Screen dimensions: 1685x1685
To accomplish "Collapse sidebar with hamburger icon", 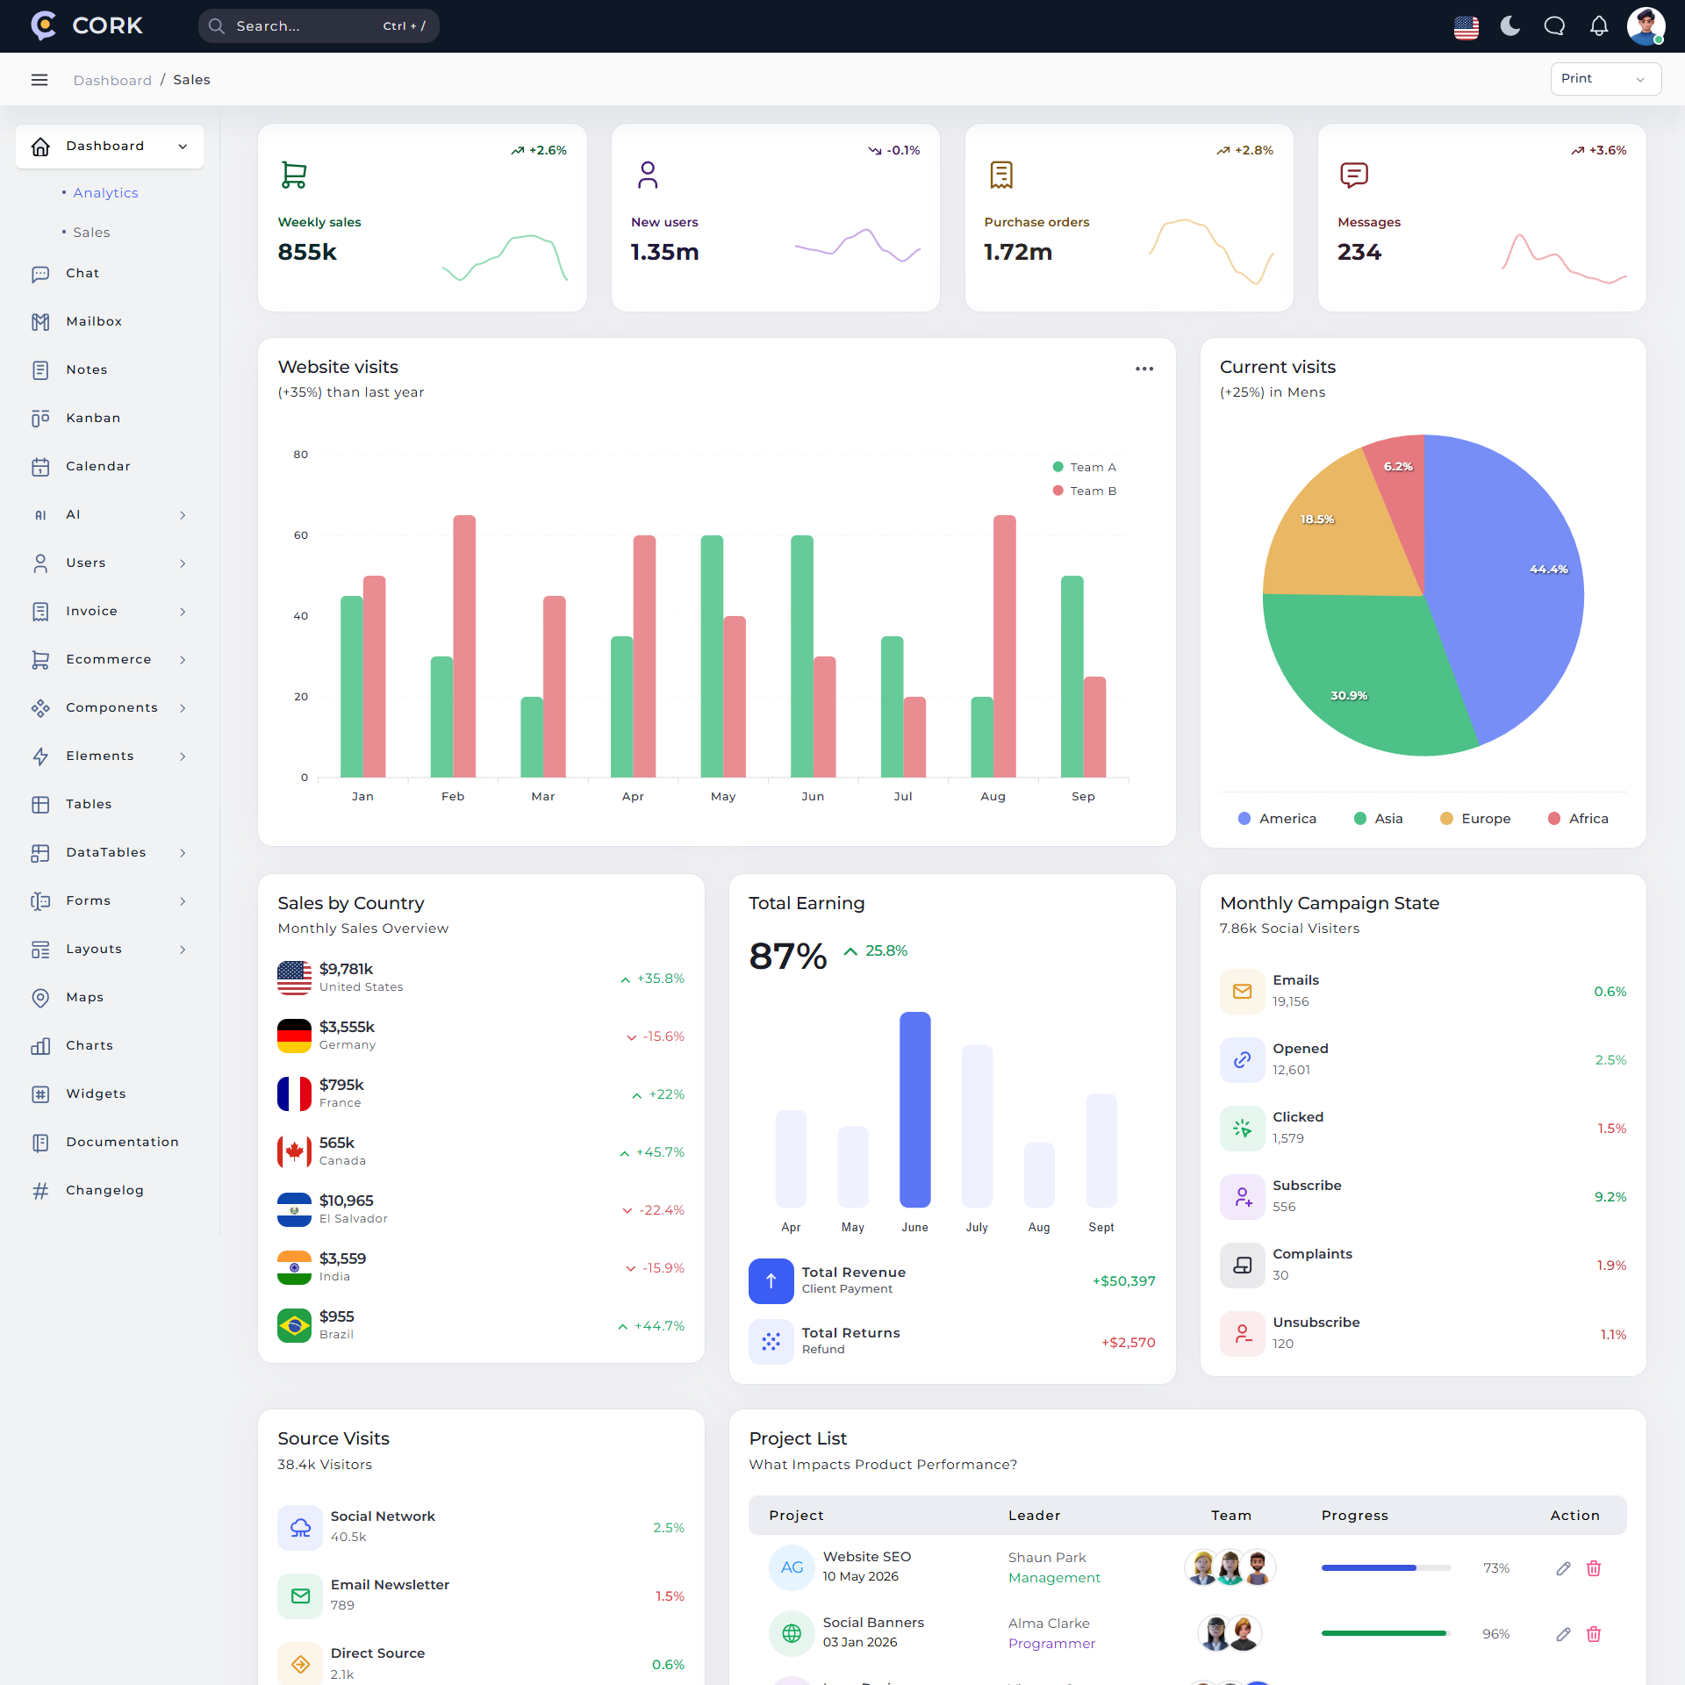I will pos(39,80).
